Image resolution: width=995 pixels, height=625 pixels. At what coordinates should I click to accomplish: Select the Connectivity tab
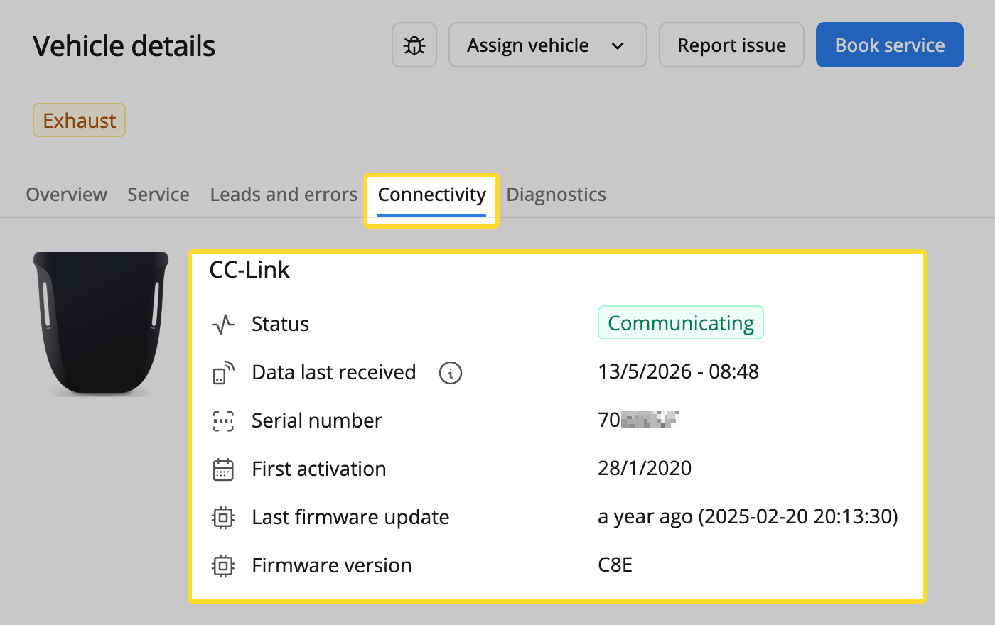coord(432,196)
